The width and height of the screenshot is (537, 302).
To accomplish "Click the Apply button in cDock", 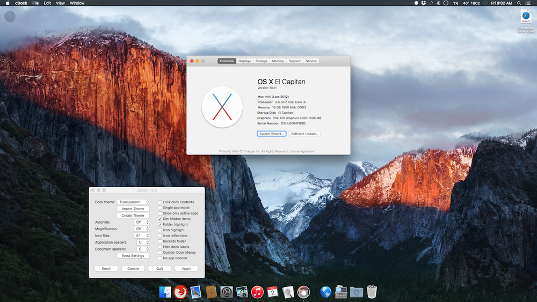I will pos(186,269).
